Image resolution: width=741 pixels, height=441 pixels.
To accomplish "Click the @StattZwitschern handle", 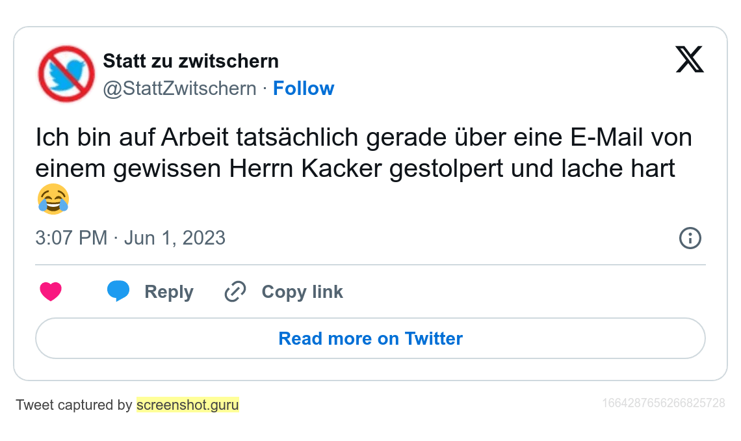I will click(180, 88).
